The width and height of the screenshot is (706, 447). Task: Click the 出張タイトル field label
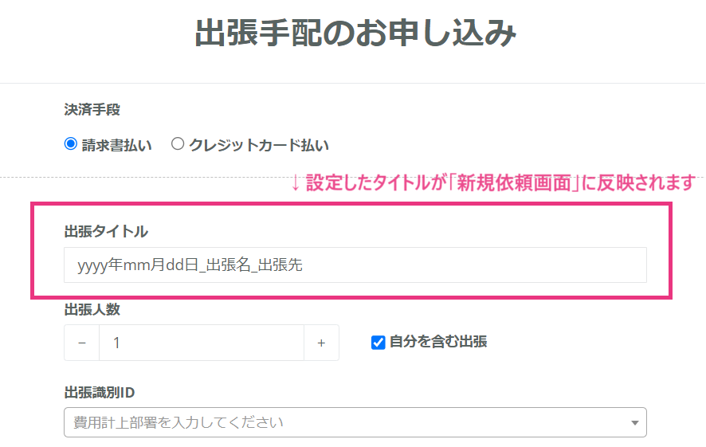[x=106, y=231]
